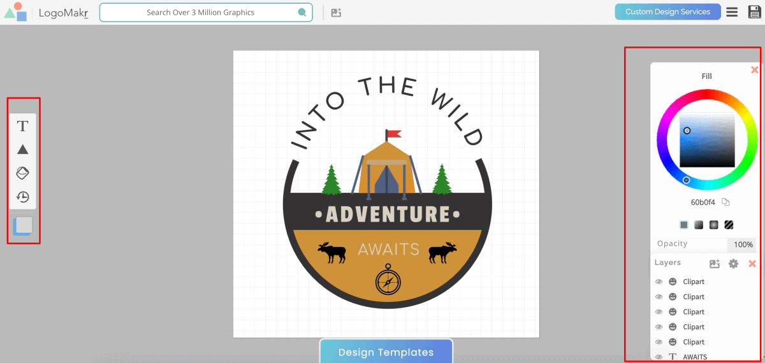
Task: Hide the AWAITS text layer
Action: click(x=659, y=357)
